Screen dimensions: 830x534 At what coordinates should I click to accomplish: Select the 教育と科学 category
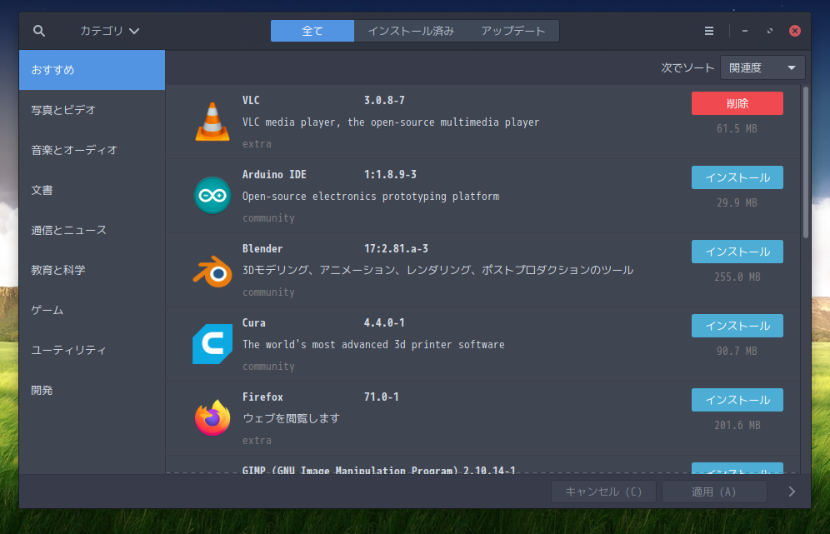(x=92, y=270)
